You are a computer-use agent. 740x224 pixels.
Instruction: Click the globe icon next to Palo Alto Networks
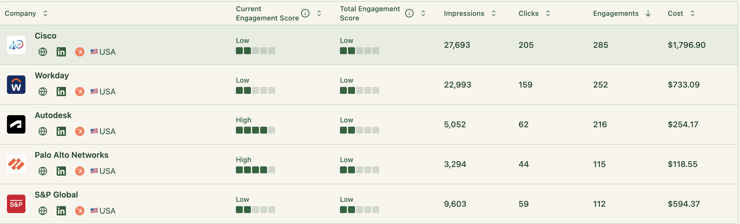click(43, 171)
